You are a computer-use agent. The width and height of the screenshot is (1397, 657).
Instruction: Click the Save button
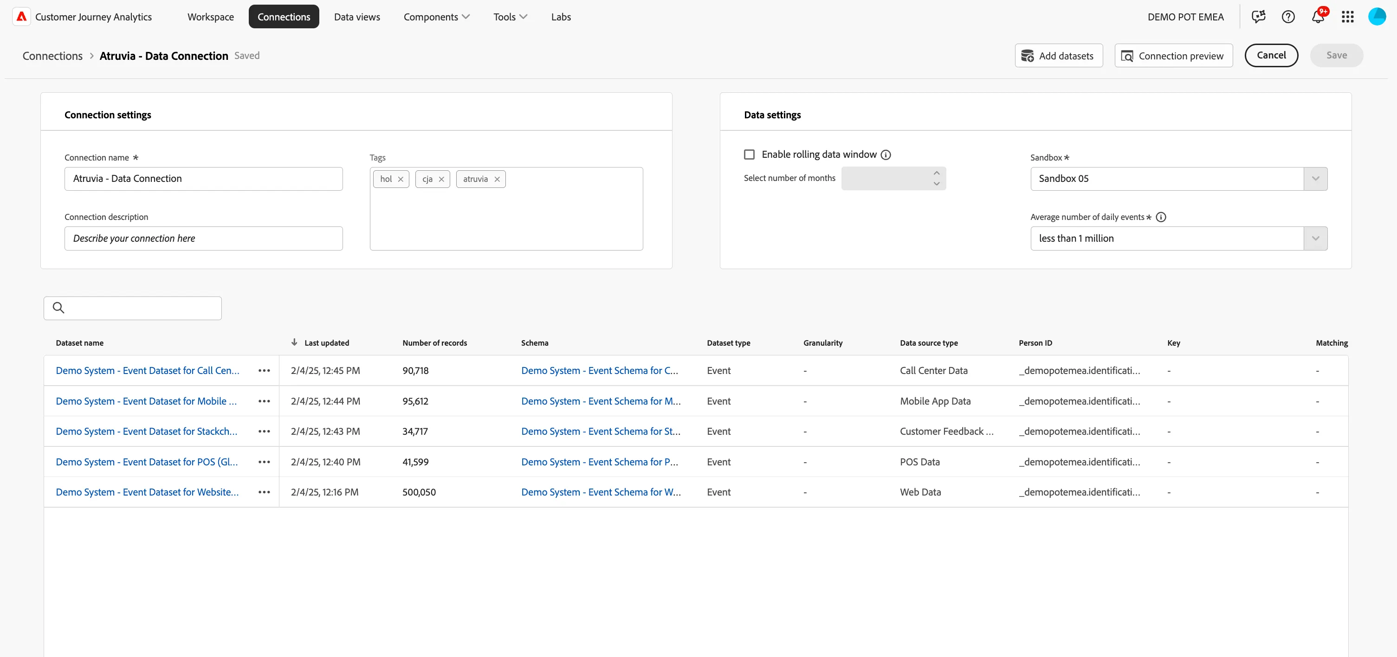tap(1336, 55)
